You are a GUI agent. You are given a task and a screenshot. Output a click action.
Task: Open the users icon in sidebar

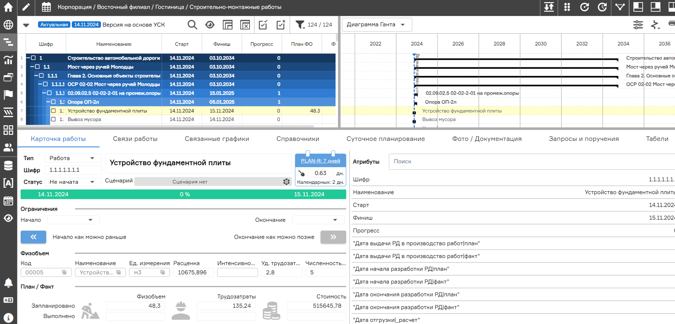[8, 147]
